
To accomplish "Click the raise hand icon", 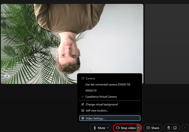I will pyautogui.click(x=169, y=128).
